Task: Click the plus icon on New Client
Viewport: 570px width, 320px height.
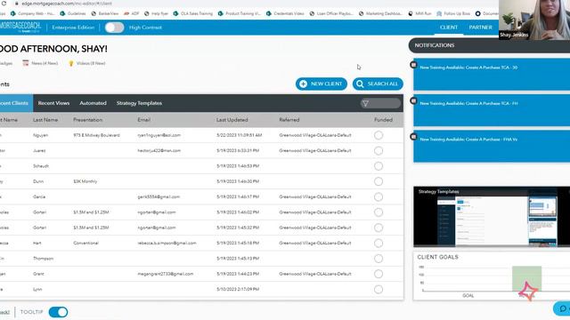Action: 303,84
